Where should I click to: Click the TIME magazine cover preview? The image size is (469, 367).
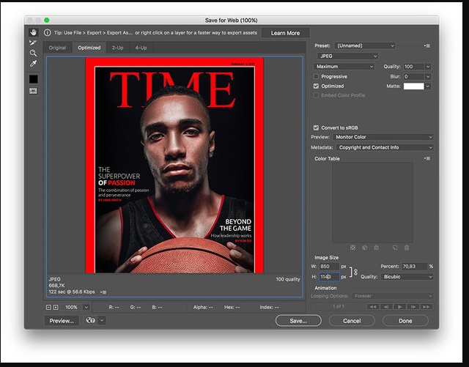(174, 165)
